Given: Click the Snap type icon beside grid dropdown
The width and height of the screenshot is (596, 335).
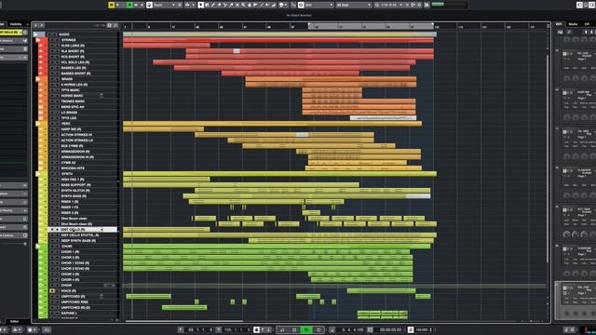Looking at the screenshot, I should click(301, 5).
